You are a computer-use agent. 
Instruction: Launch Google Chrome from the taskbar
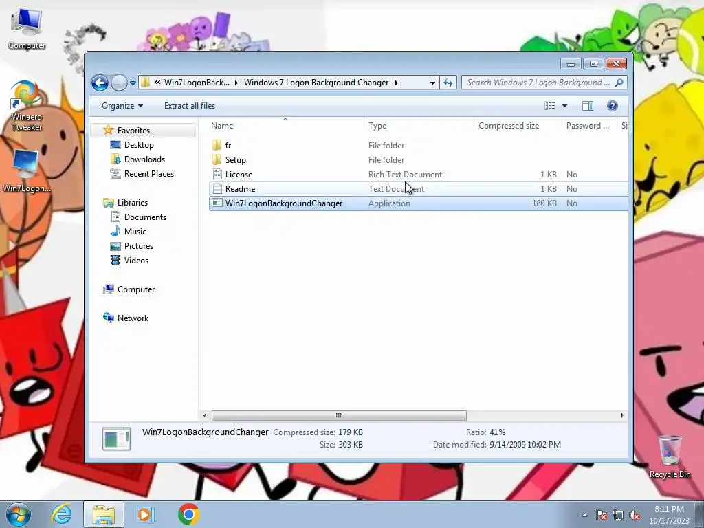coord(188,514)
